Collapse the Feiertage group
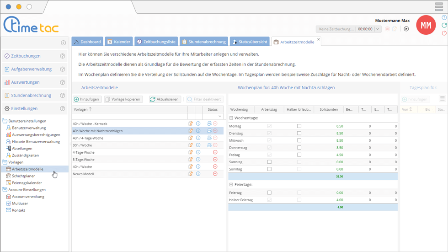 [x=231, y=184]
